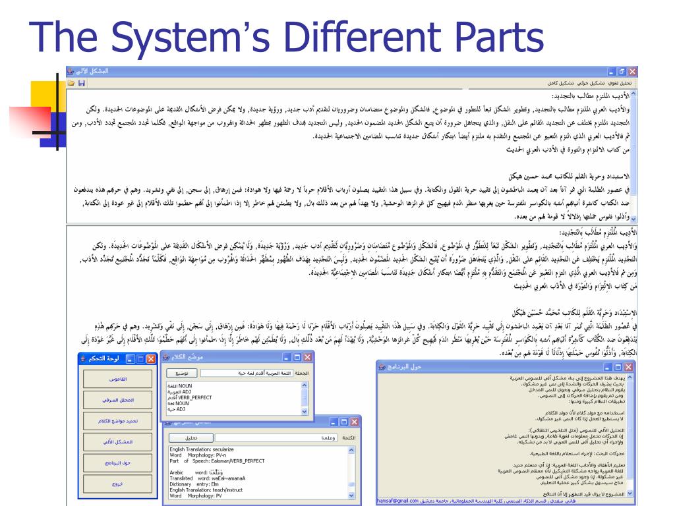Image resolution: width=675 pixels, height=506 pixels.
Task: Close the موضّع الكلام window
Action: [x=307, y=357]
